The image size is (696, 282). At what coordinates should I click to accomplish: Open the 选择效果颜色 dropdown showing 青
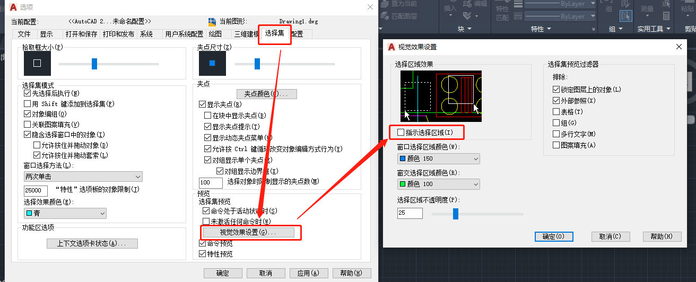(65, 213)
